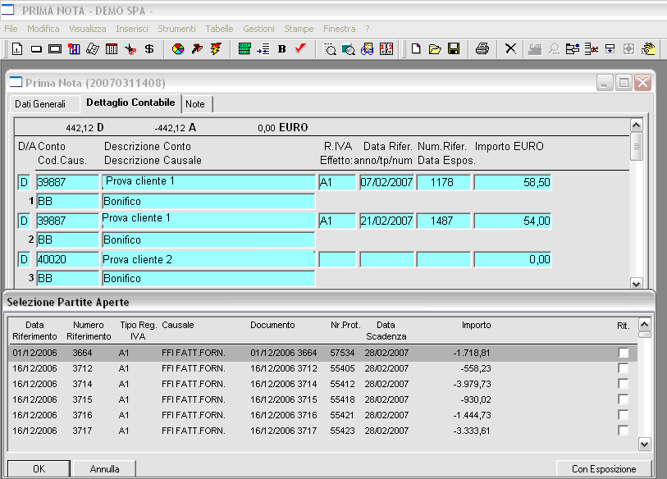
Task: Open a file with the yellow folder icon
Action: point(435,49)
